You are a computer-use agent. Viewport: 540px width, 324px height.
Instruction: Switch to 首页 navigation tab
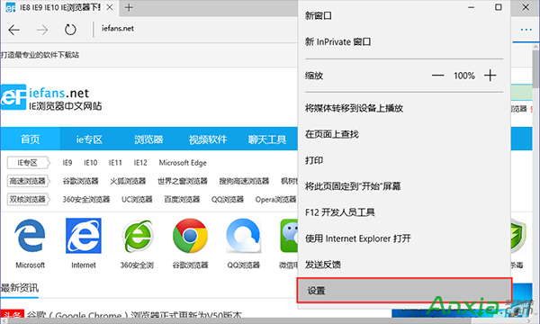coord(31,139)
